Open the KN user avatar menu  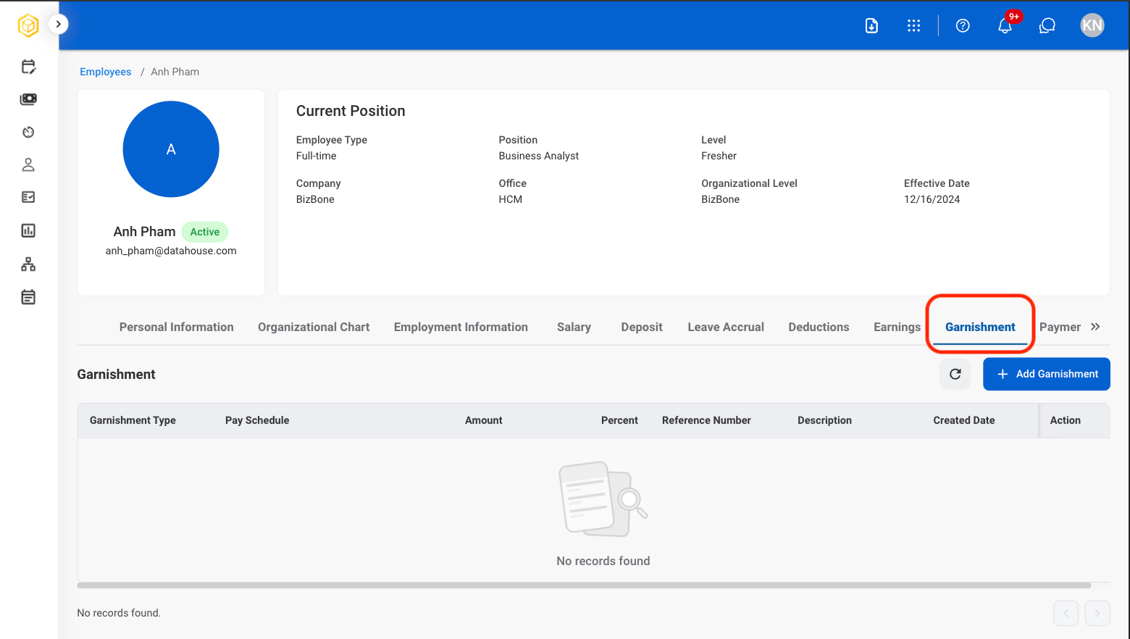coord(1092,25)
